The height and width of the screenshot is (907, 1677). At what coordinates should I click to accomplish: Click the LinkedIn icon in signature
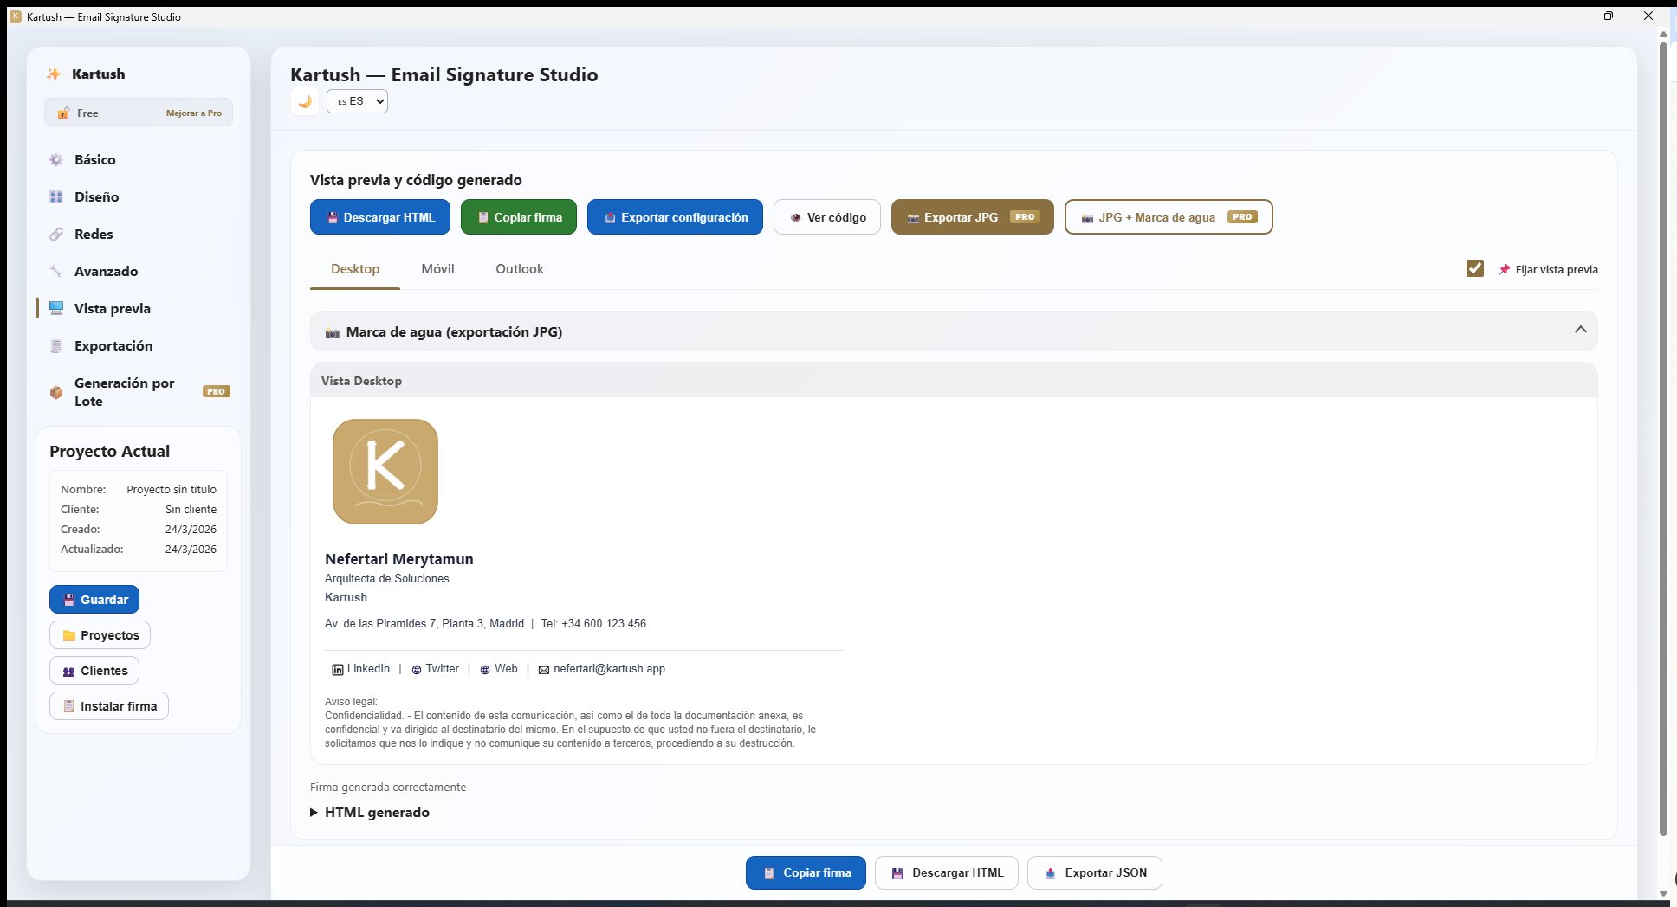(338, 670)
